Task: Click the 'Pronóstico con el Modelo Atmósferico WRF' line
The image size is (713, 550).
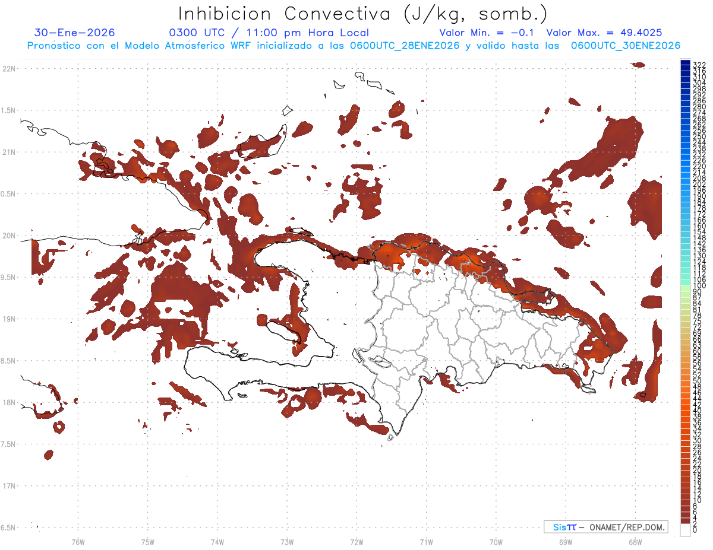Action: pos(353,46)
